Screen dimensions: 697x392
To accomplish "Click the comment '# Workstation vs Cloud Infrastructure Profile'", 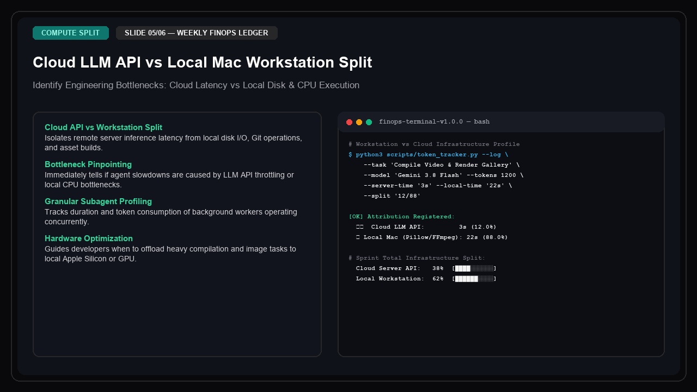I will point(434,144).
